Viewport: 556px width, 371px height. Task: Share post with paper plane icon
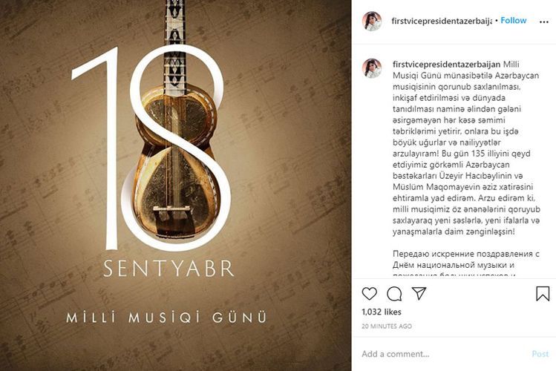click(419, 293)
